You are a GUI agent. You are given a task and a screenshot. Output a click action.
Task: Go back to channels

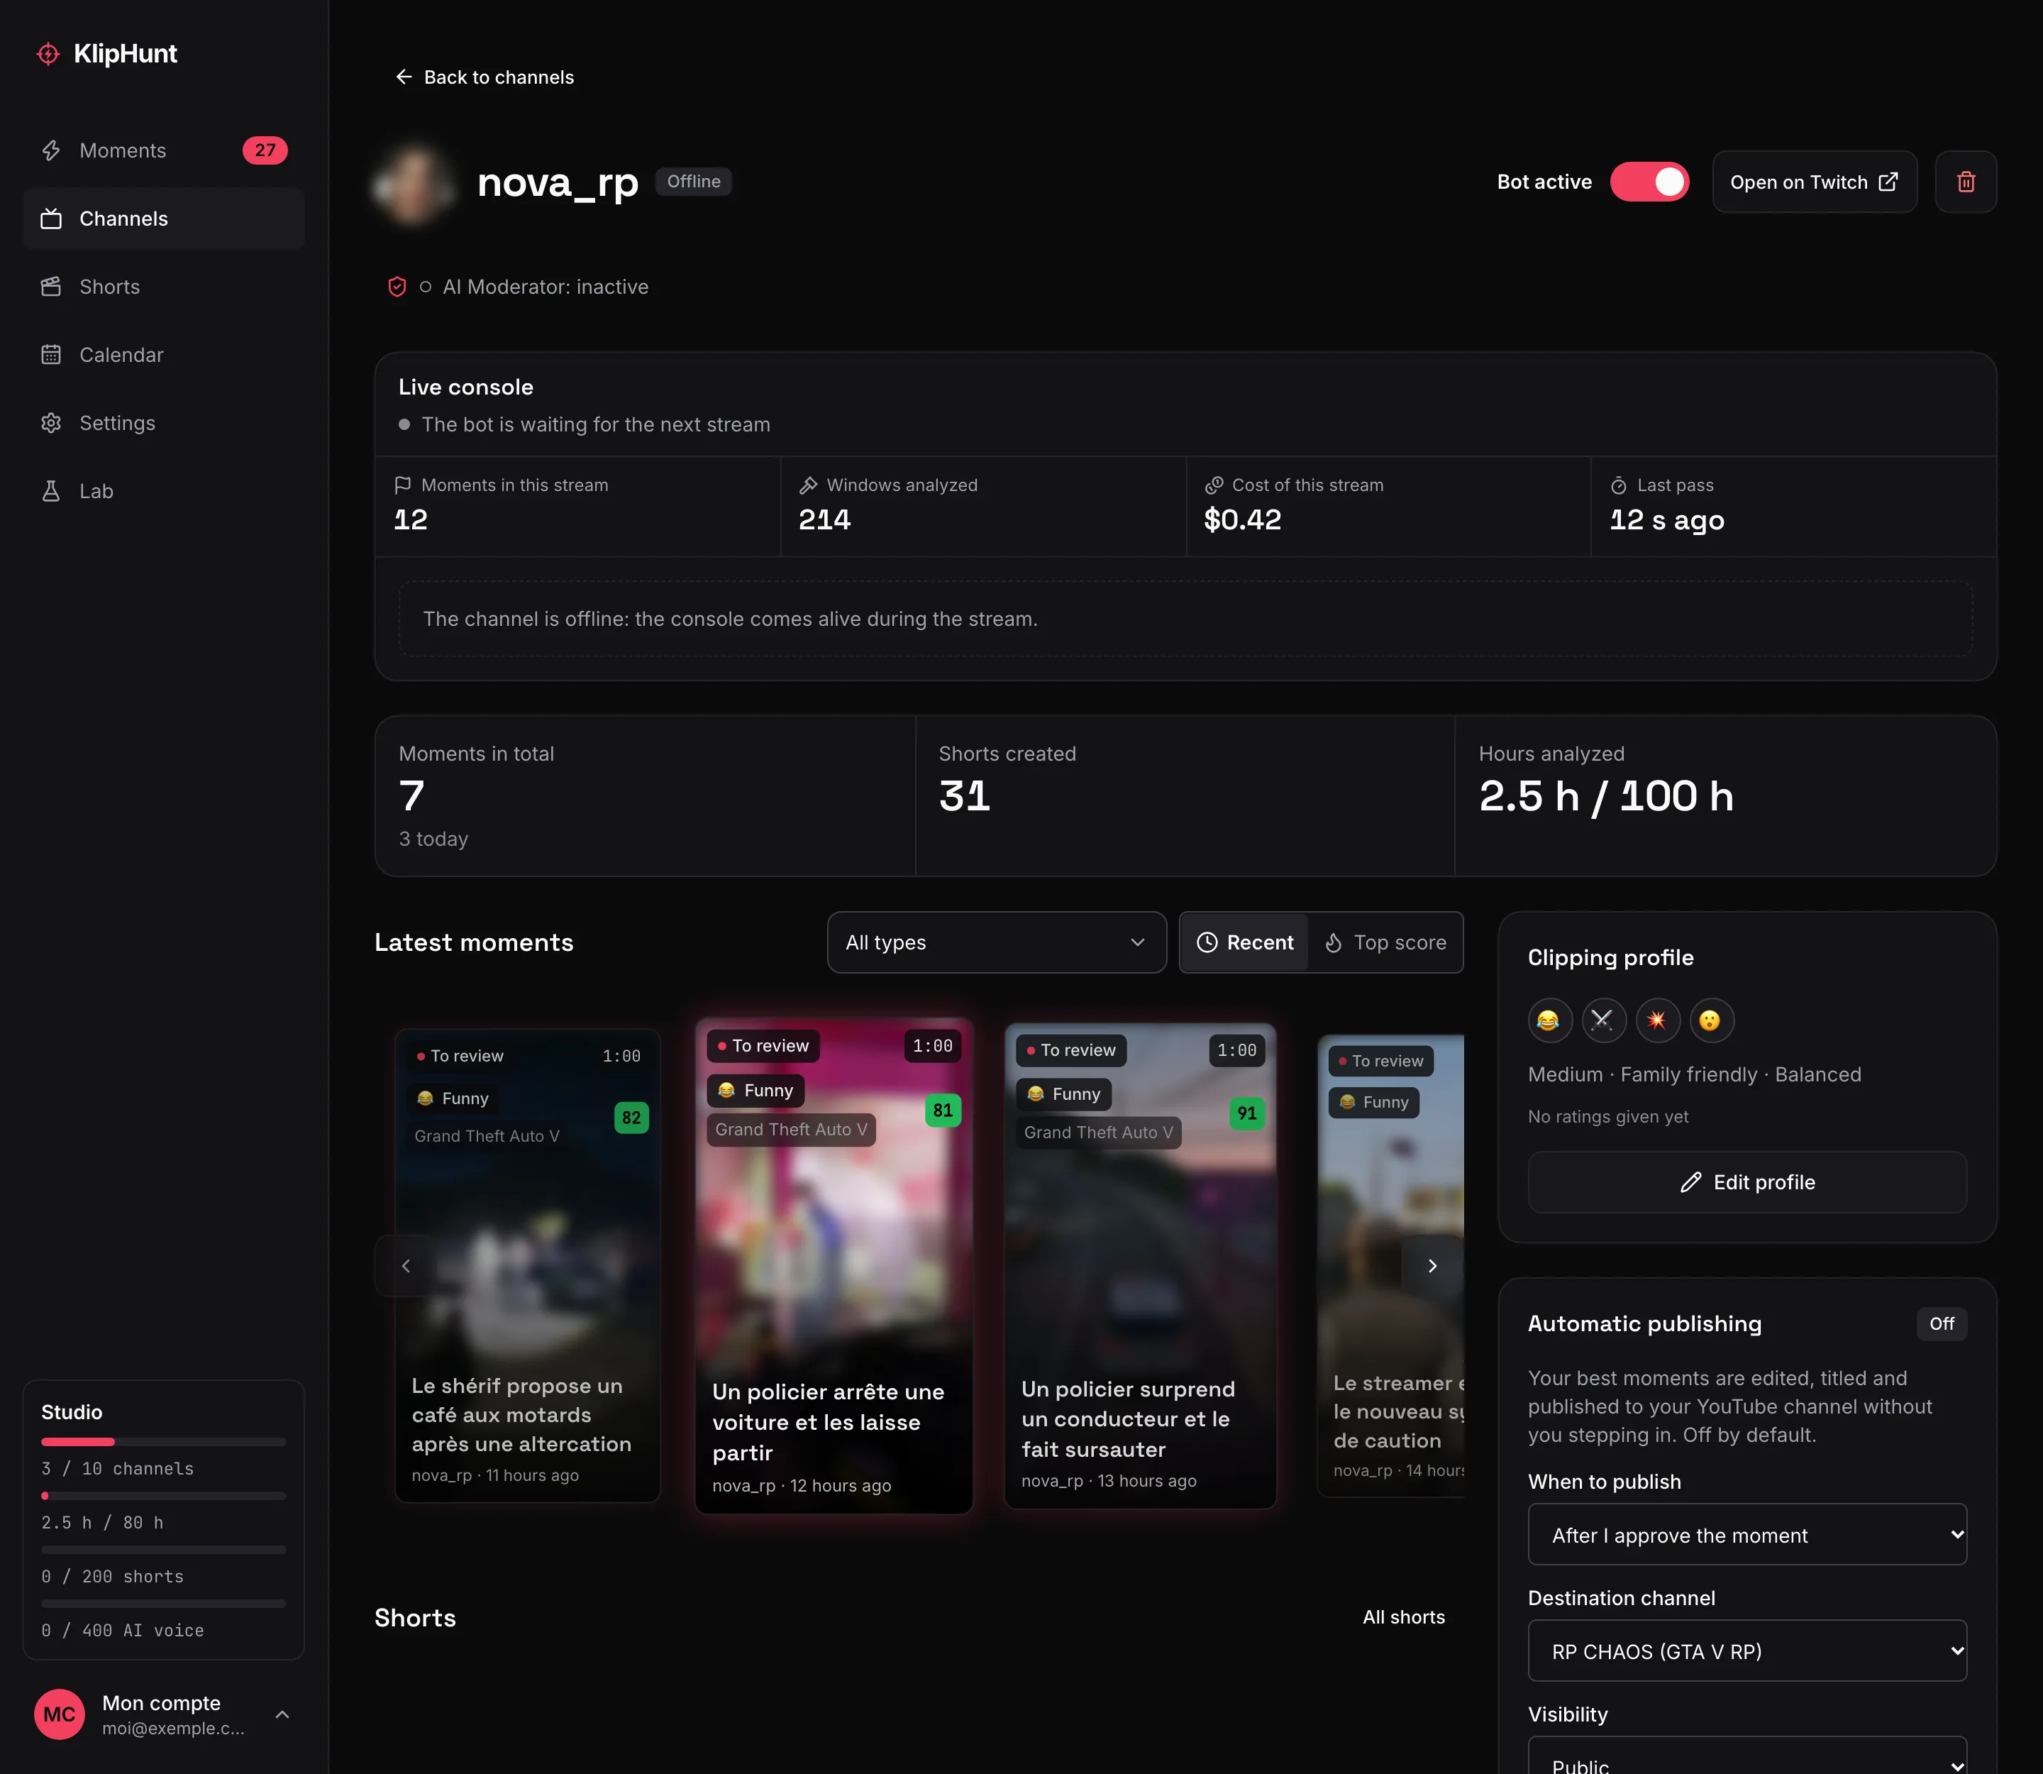485,77
